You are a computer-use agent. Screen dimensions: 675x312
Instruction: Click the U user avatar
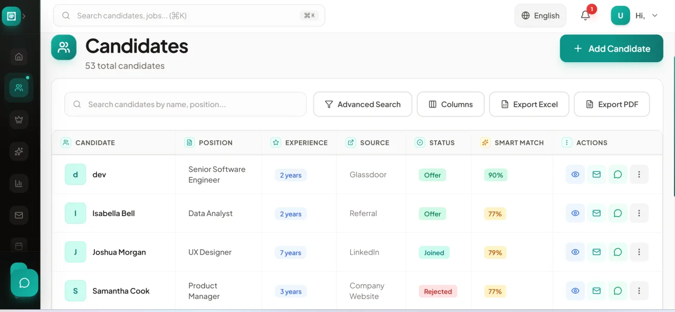pos(620,15)
